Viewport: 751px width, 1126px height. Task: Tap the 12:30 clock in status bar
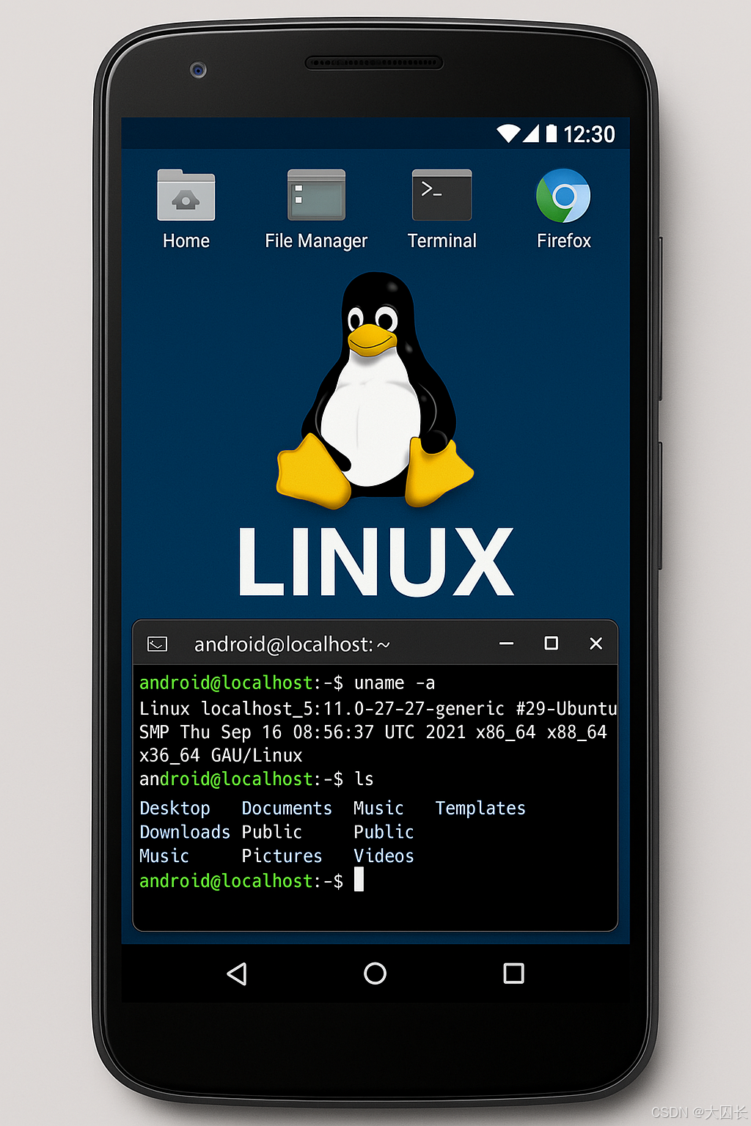(x=589, y=134)
